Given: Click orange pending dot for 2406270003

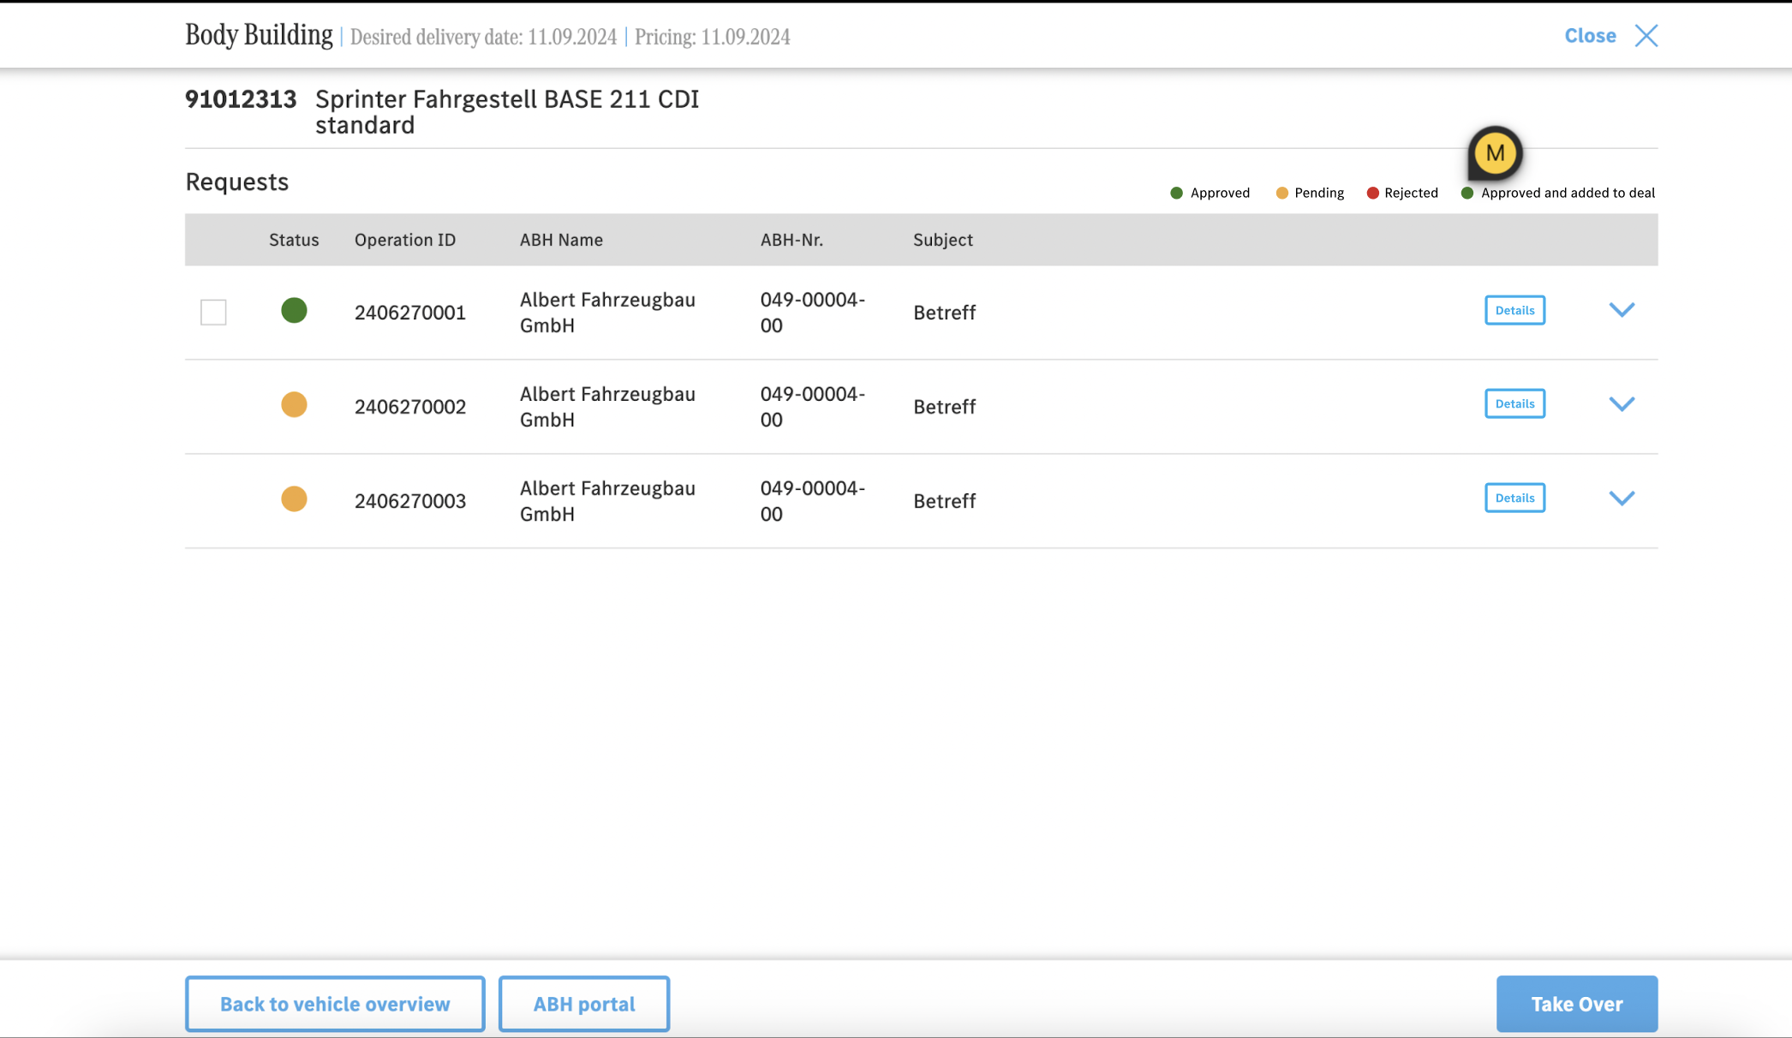Looking at the screenshot, I should click(x=294, y=498).
